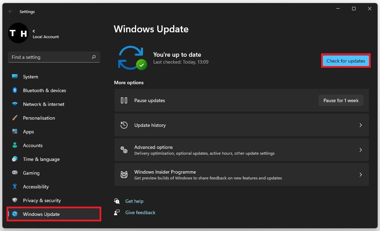Click the Accessibility figure icon
Viewport: 380px width, 231px height.
click(15, 187)
